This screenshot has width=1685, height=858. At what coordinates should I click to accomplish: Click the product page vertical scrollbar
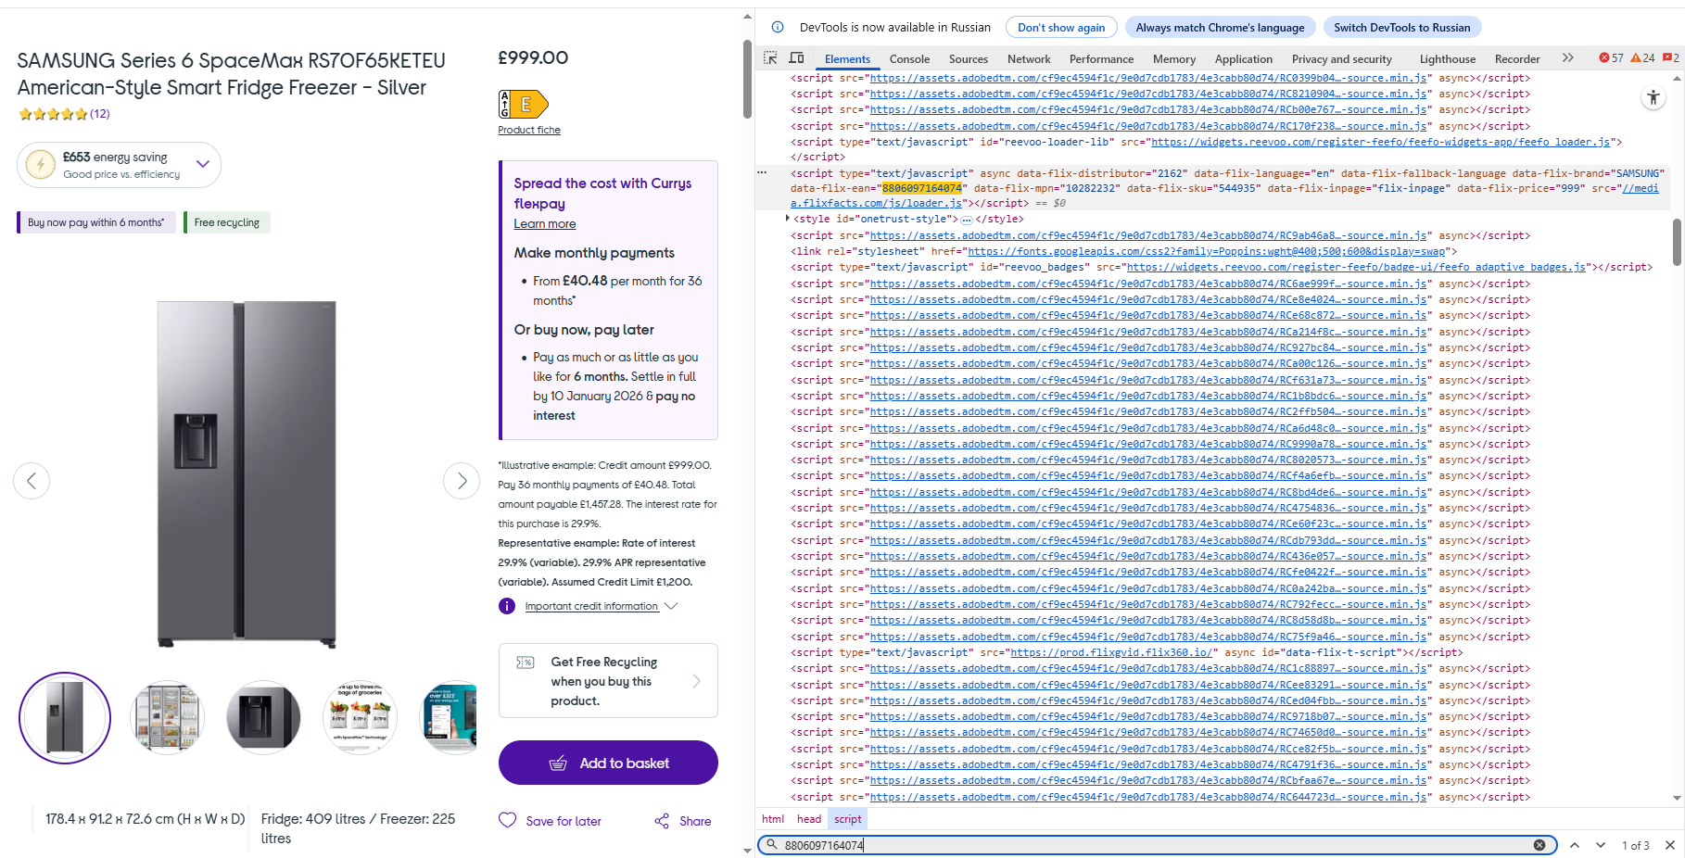tap(747, 79)
